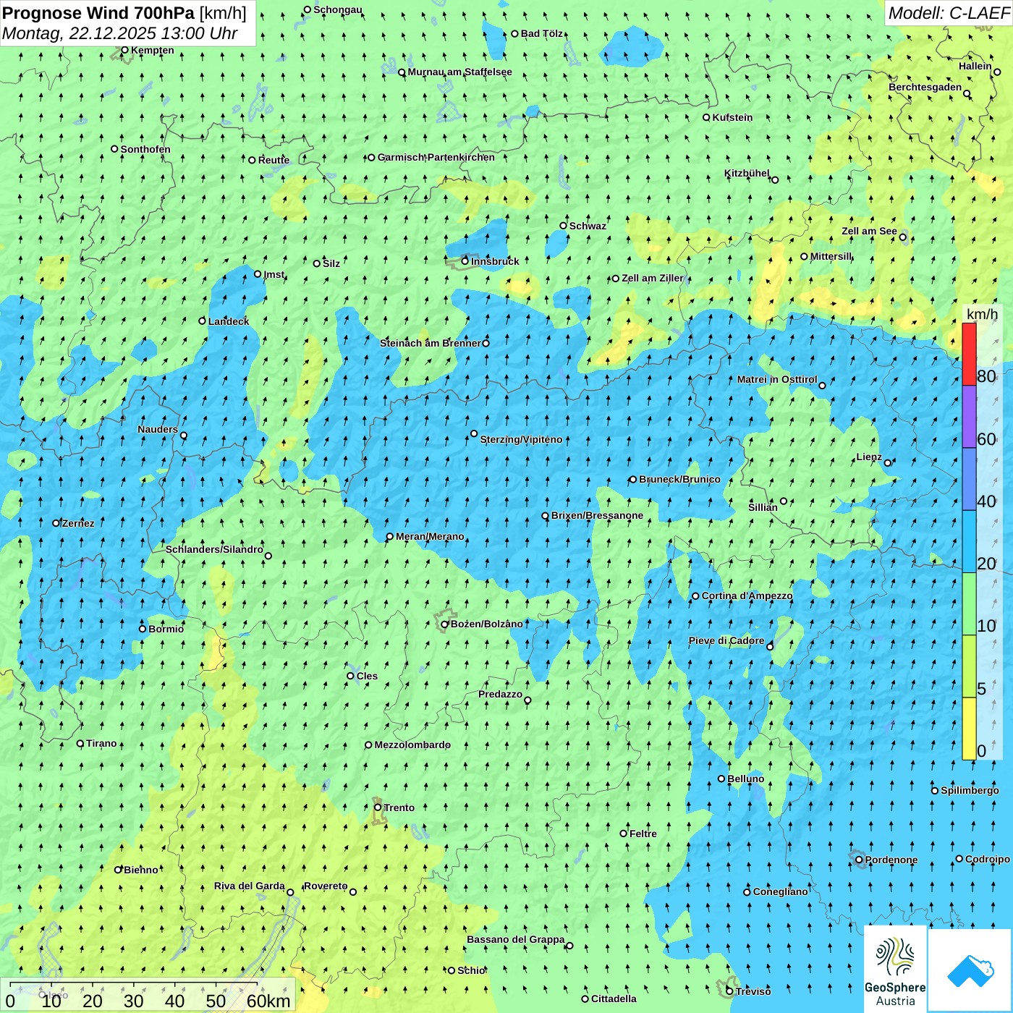
Task: Select the yellow legend color for 0-5
Action: (x=969, y=729)
